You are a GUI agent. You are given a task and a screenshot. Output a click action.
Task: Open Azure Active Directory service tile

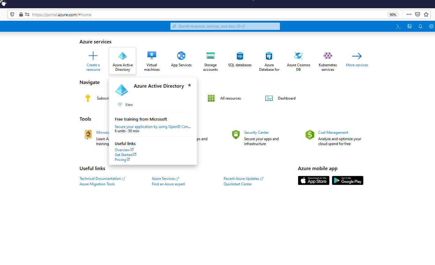pyautogui.click(x=122, y=61)
